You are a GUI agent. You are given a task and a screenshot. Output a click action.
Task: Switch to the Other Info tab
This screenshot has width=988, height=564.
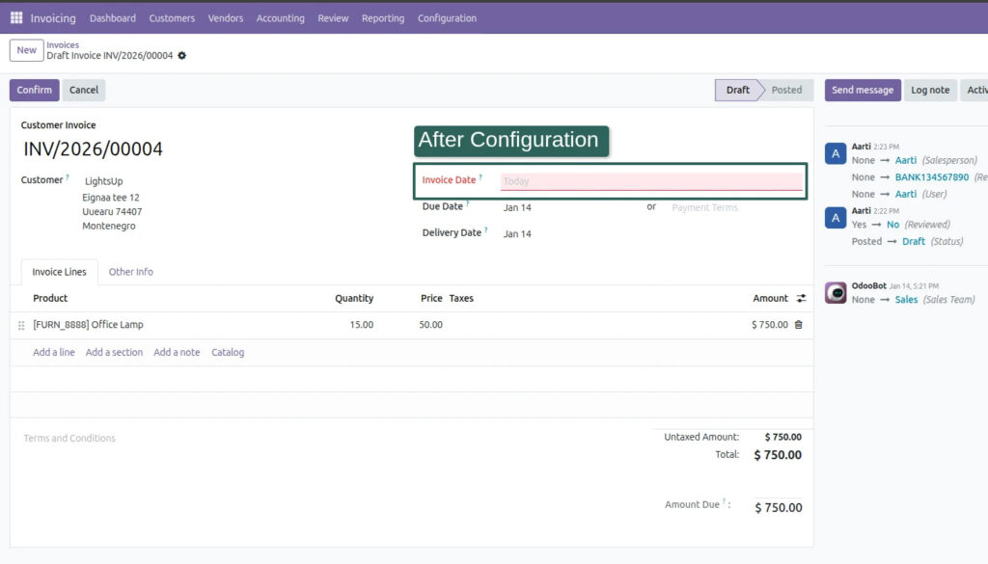pyautogui.click(x=130, y=272)
